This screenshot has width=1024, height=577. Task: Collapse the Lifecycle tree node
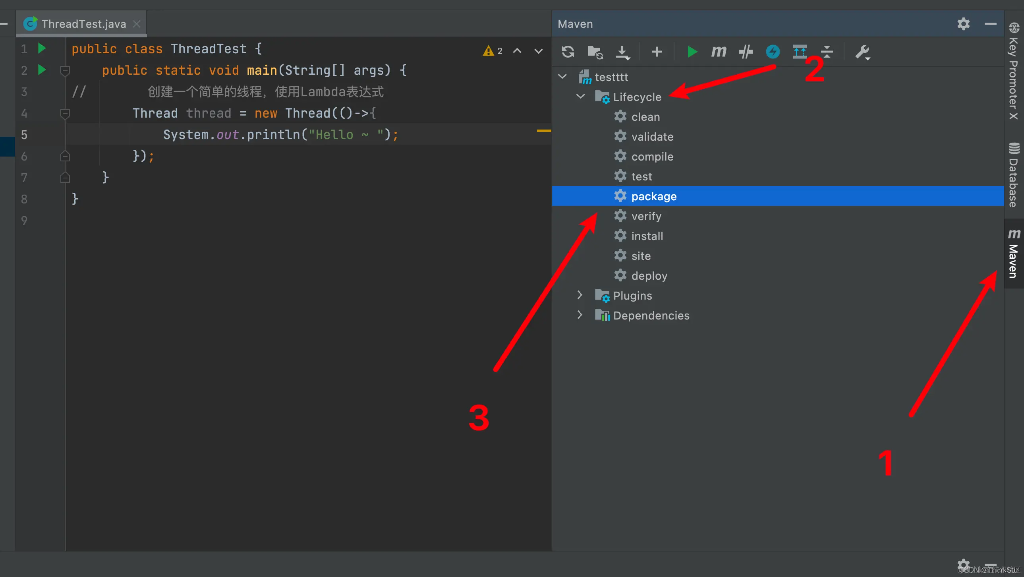tap(580, 97)
